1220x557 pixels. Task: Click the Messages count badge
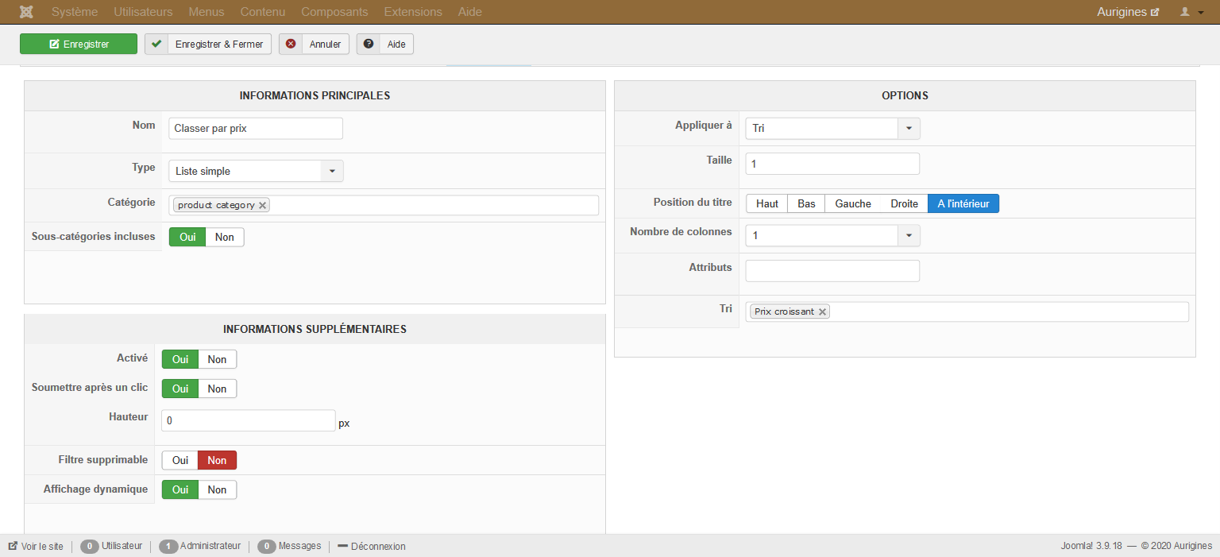pos(268,547)
